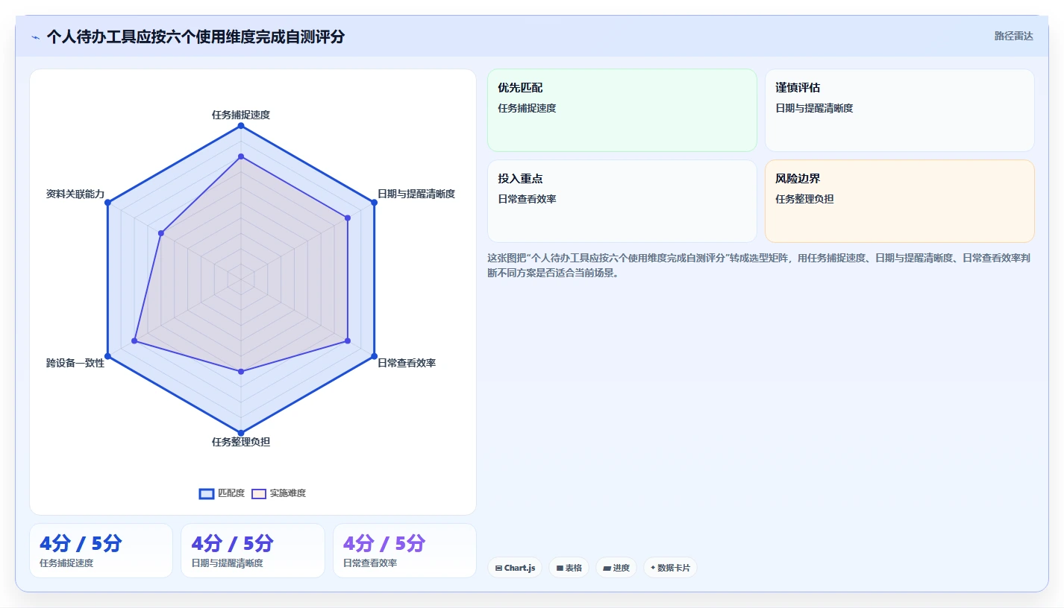Click the 4分 / 5分 score above 日期与提醒清晰度
Viewport: 1064px width, 608px height.
pos(232,543)
